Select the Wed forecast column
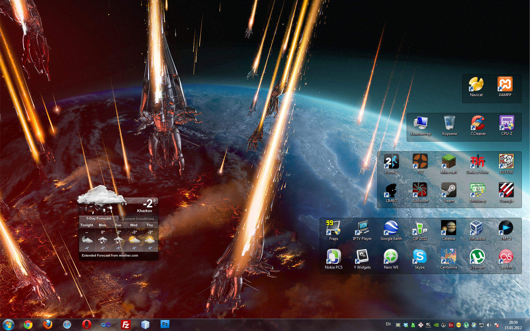Screen dimensions: 530x331 point(134,237)
